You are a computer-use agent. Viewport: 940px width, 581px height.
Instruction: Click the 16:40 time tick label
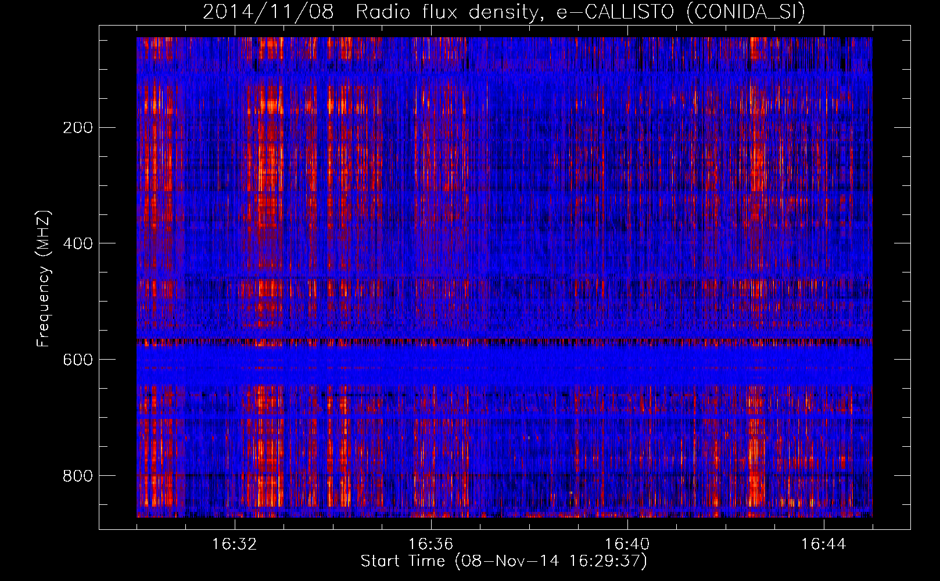point(627,544)
